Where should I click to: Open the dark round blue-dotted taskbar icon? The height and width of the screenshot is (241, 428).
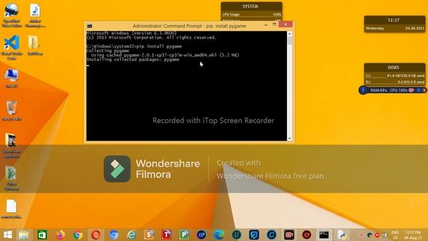pyautogui.click(x=201, y=235)
